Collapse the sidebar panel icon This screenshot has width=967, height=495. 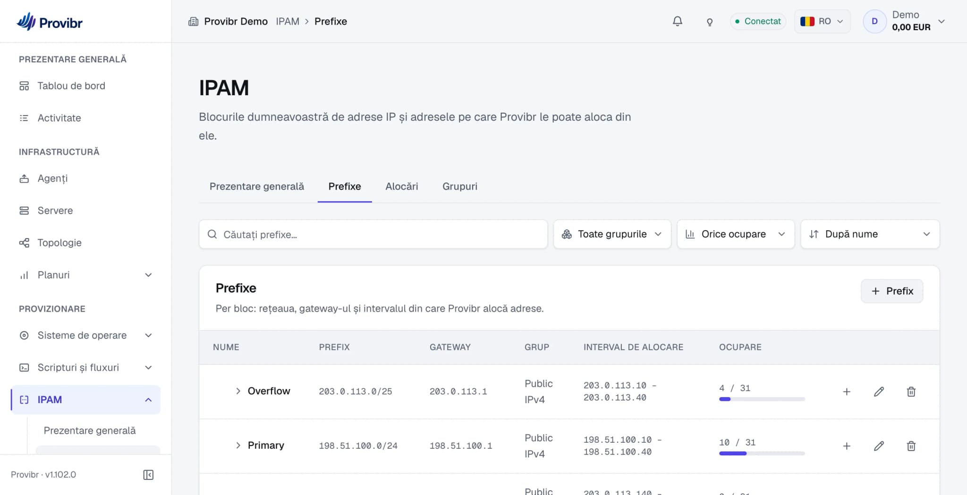(x=148, y=475)
